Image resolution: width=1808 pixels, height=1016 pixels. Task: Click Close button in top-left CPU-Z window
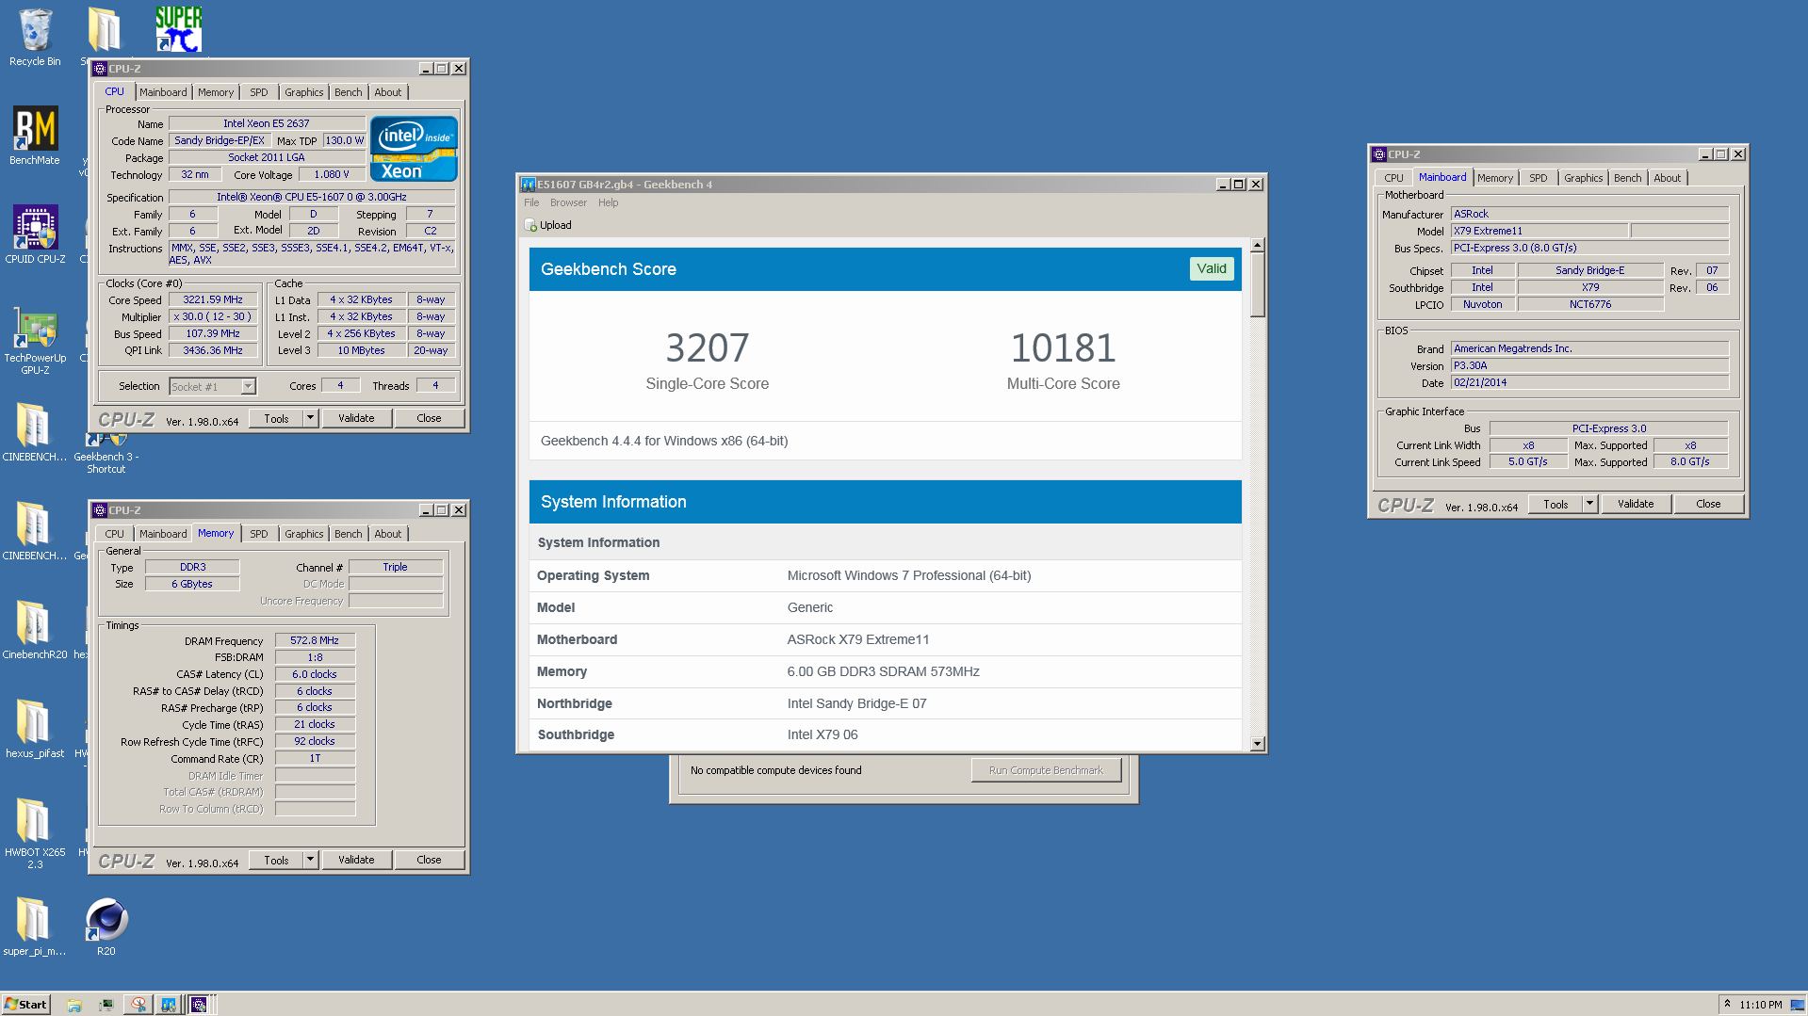(x=429, y=418)
